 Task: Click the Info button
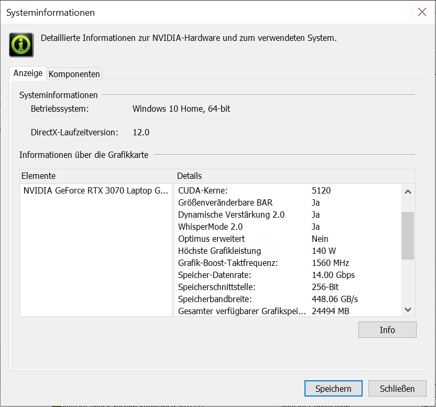[387, 330]
